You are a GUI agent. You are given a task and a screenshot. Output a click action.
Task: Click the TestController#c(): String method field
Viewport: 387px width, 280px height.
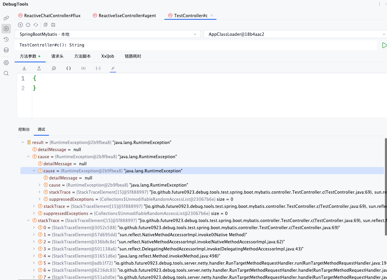(x=196, y=45)
